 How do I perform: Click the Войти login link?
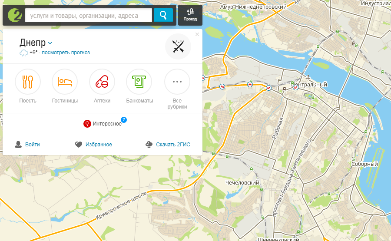(27, 145)
